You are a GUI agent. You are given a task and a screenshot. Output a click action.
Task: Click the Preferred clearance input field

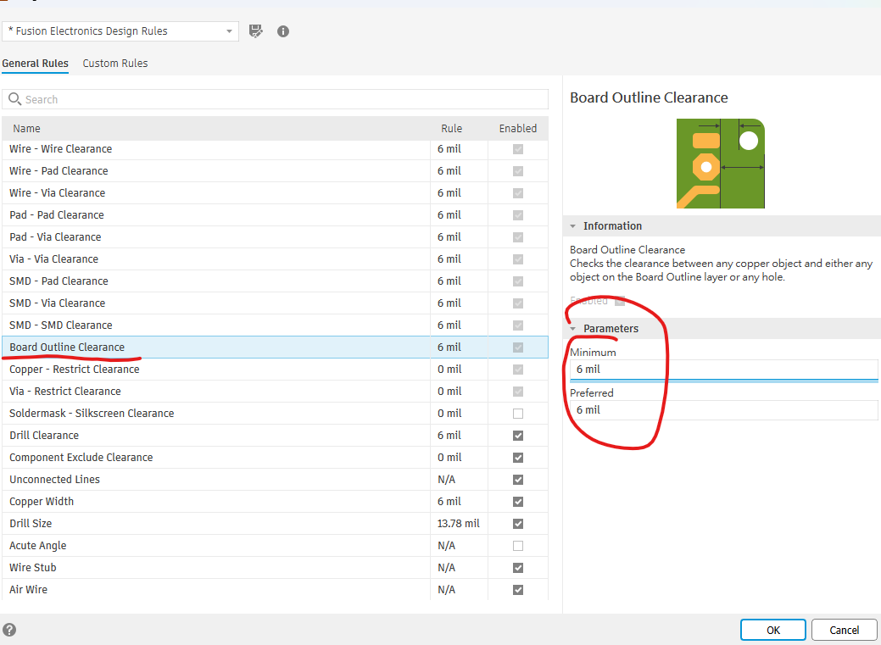coord(723,410)
